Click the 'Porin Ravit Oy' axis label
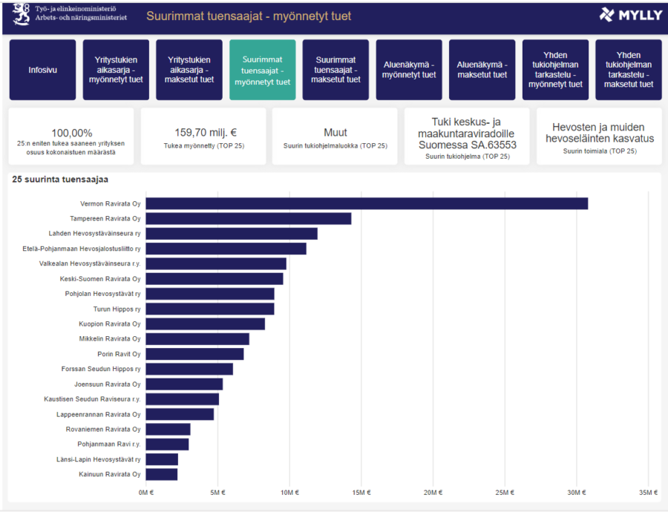This screenshot has height=512, width=668. [119, 355]
